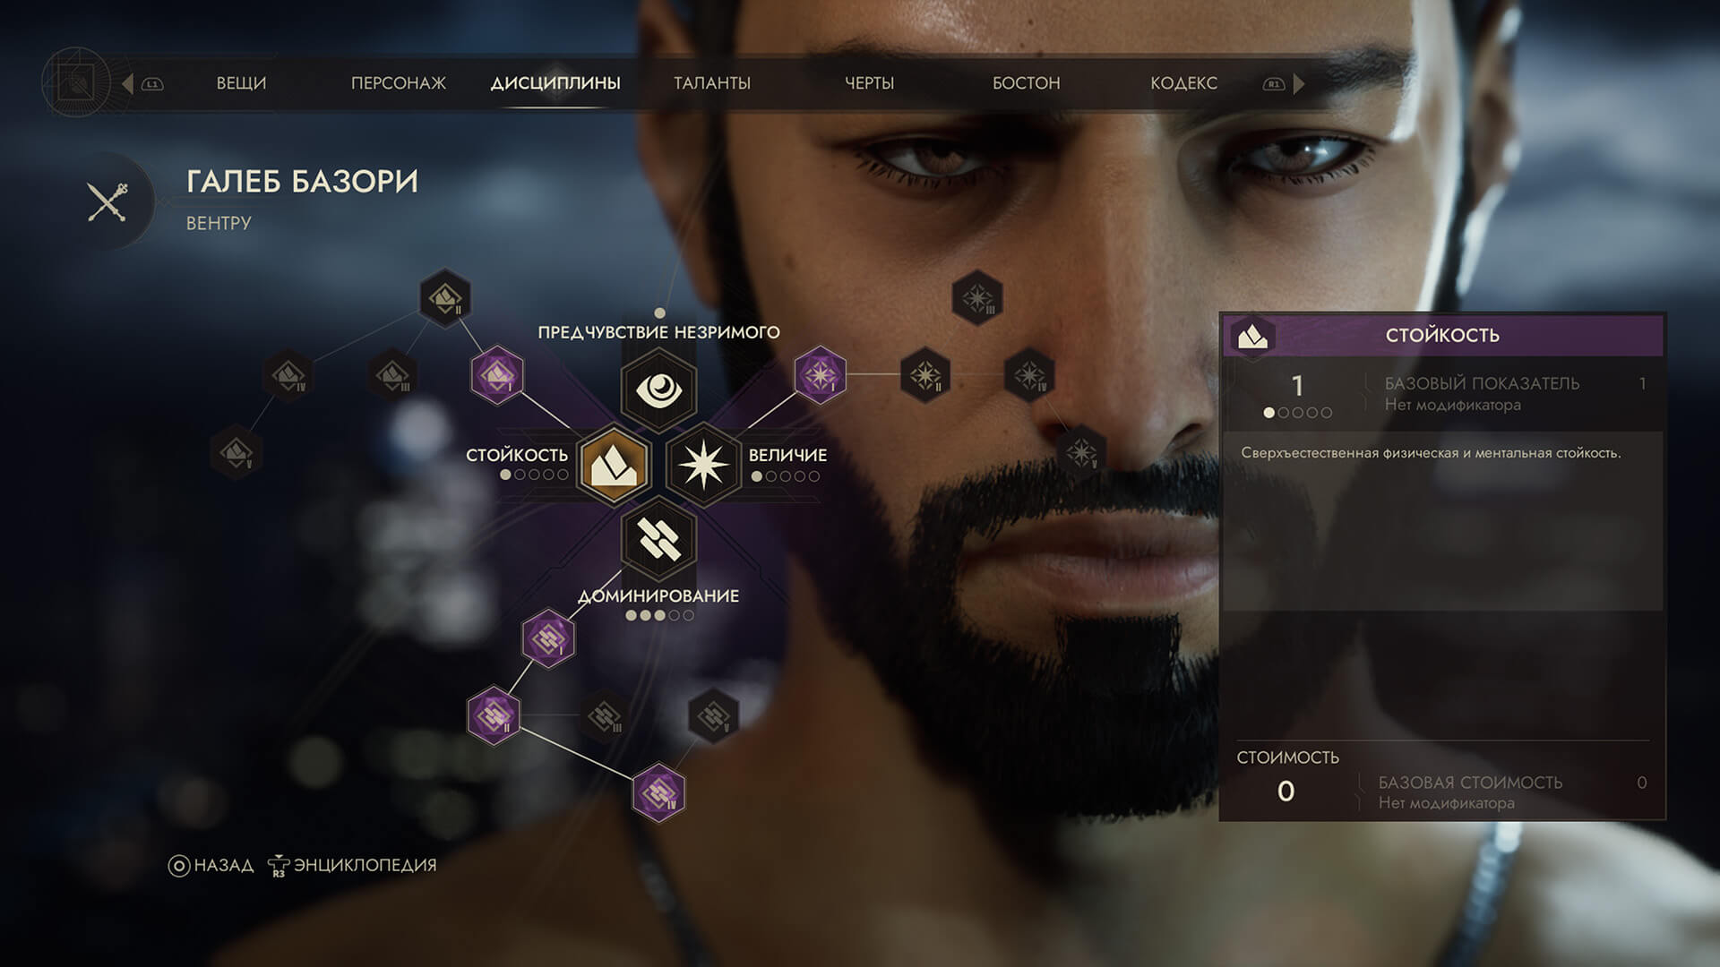This screenshot has width=1720, height=967.
Task: Select the purple Стойкость power node I
Action: (497, 374)
